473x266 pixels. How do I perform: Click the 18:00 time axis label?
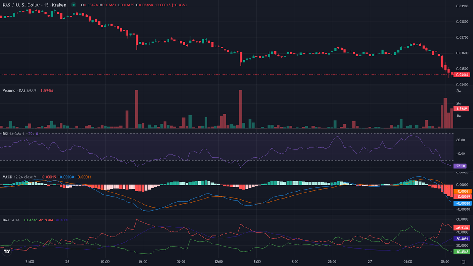point(294,262)
